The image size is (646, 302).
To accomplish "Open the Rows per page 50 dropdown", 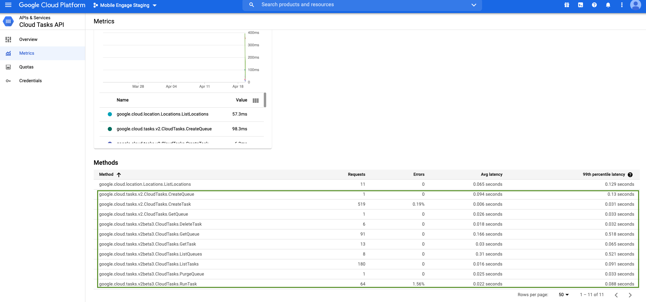I will tap(564, 295).
